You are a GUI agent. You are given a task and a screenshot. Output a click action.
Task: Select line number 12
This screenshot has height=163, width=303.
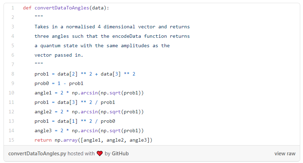click(x=12, y=112)
